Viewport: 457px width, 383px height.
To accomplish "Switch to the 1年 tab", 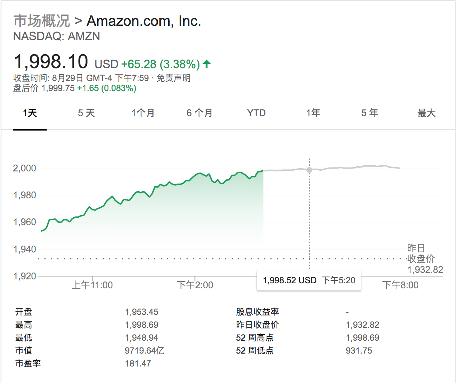I will click(313, 113).
